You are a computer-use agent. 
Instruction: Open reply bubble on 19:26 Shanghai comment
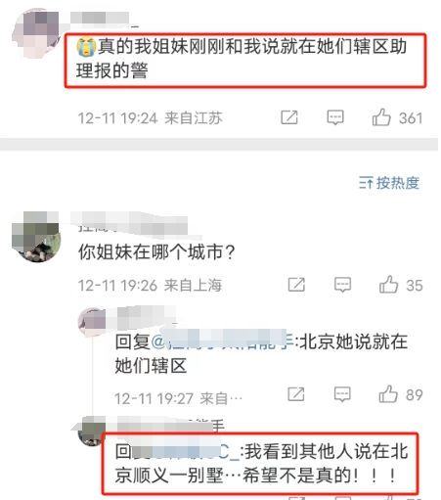(x=342, y=285)
